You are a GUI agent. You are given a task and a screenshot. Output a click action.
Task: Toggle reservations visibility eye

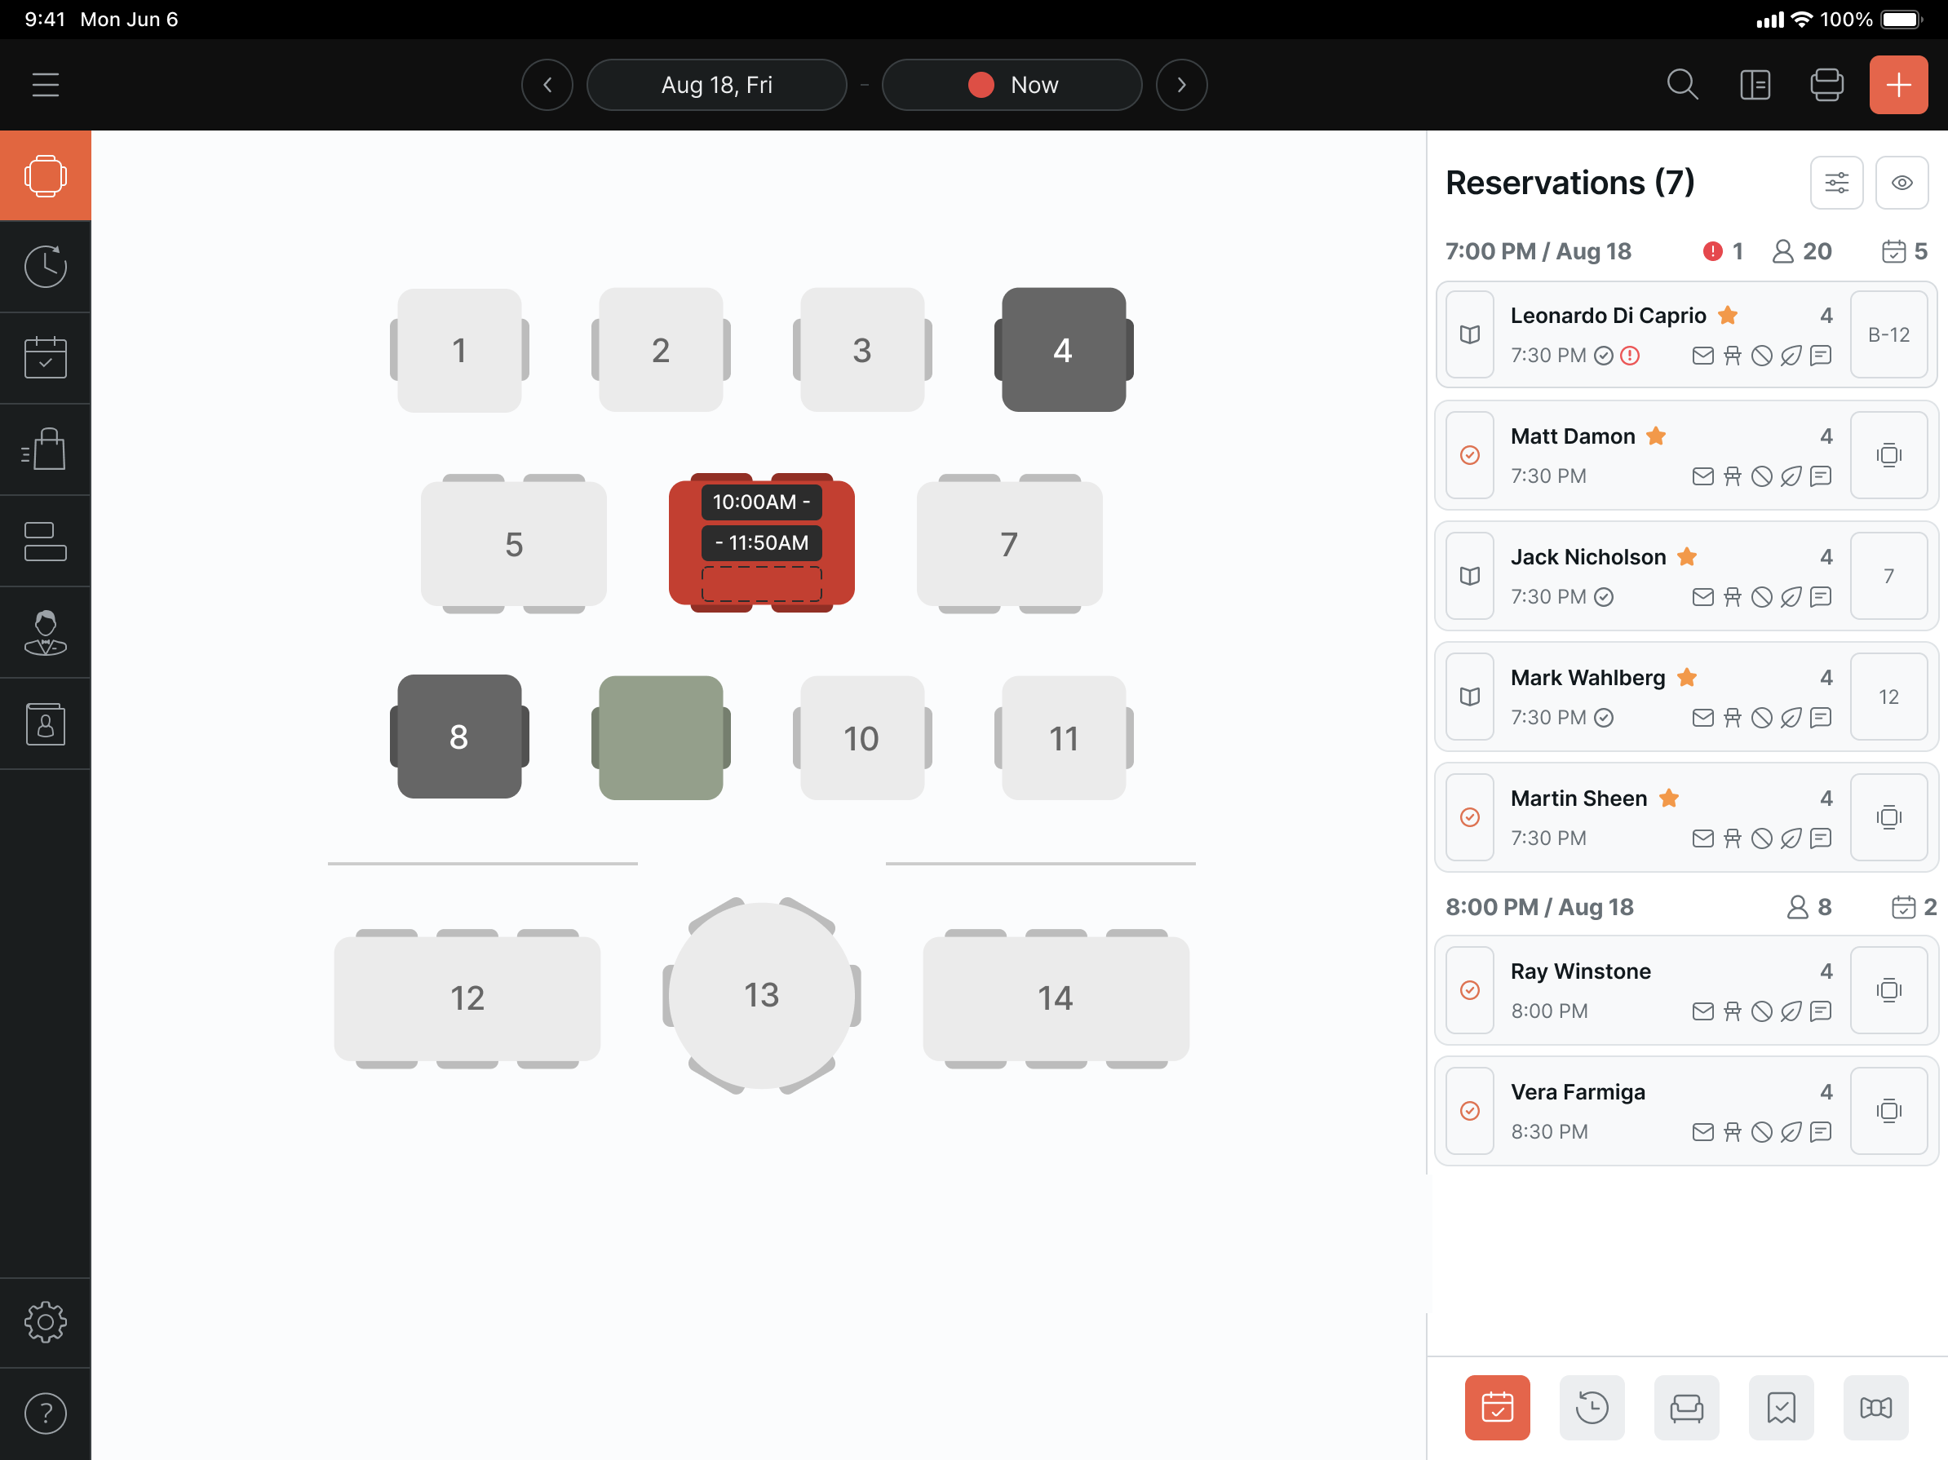pos(1902,182)
